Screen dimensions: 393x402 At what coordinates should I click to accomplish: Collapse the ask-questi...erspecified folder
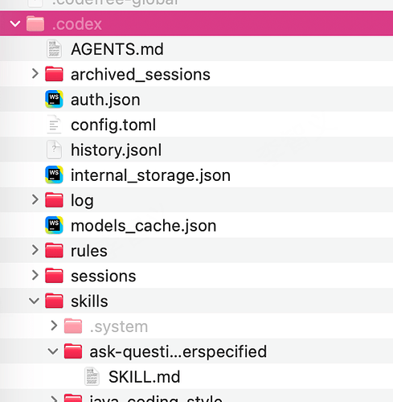(53, 351)
